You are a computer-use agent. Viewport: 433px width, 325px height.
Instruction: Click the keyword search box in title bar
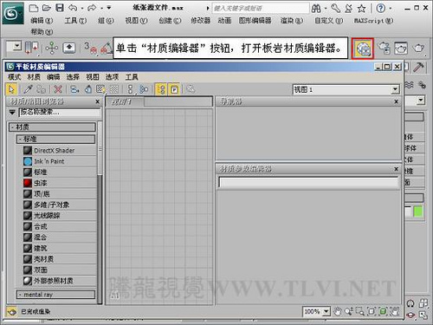pos(261,9)
